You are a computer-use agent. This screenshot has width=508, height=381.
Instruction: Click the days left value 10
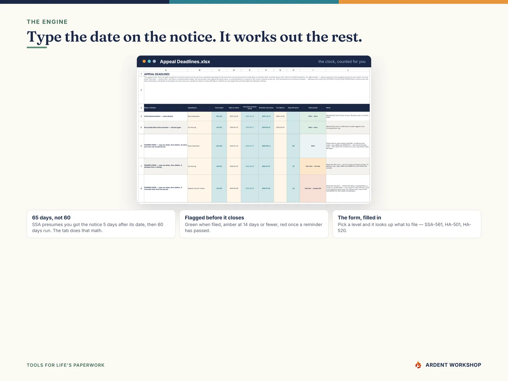293,166
